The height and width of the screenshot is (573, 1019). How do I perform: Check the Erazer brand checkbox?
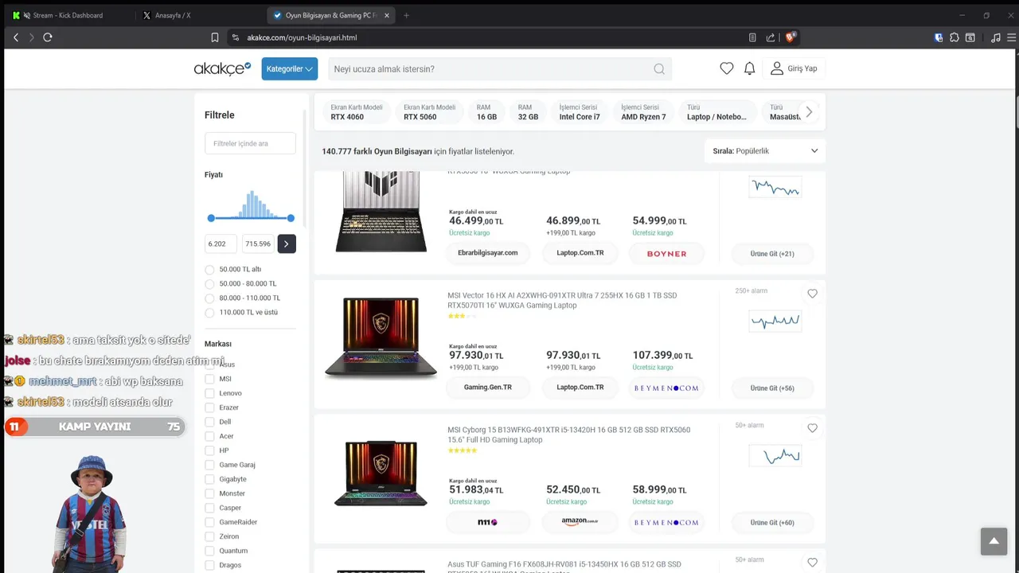[x=209, y=407]
